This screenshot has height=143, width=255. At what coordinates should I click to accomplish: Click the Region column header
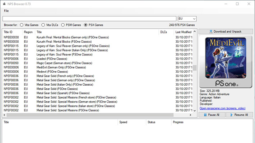[28, 32]
